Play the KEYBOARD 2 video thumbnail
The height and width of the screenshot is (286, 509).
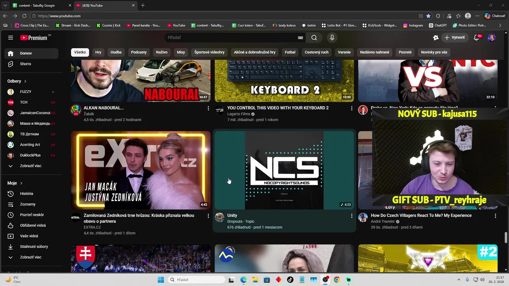tap(284, 81)
